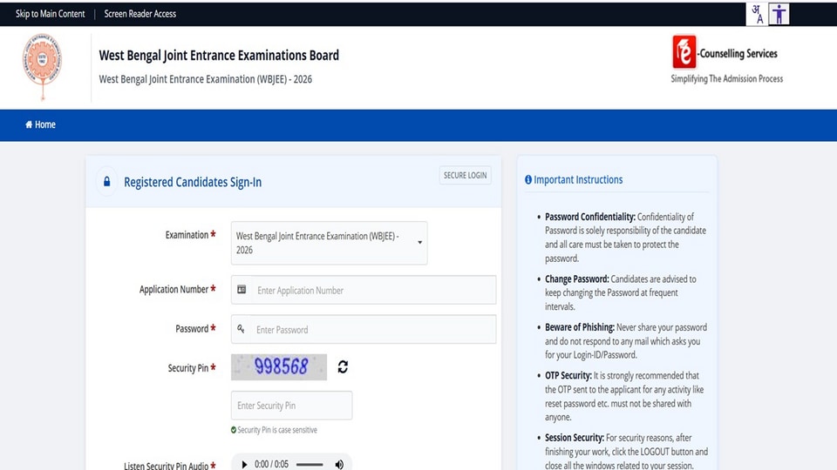The height and width of the screenshot is (470, 837).
Task: Click the Beware of Phishing instruction text
Action: pos(626,341)
